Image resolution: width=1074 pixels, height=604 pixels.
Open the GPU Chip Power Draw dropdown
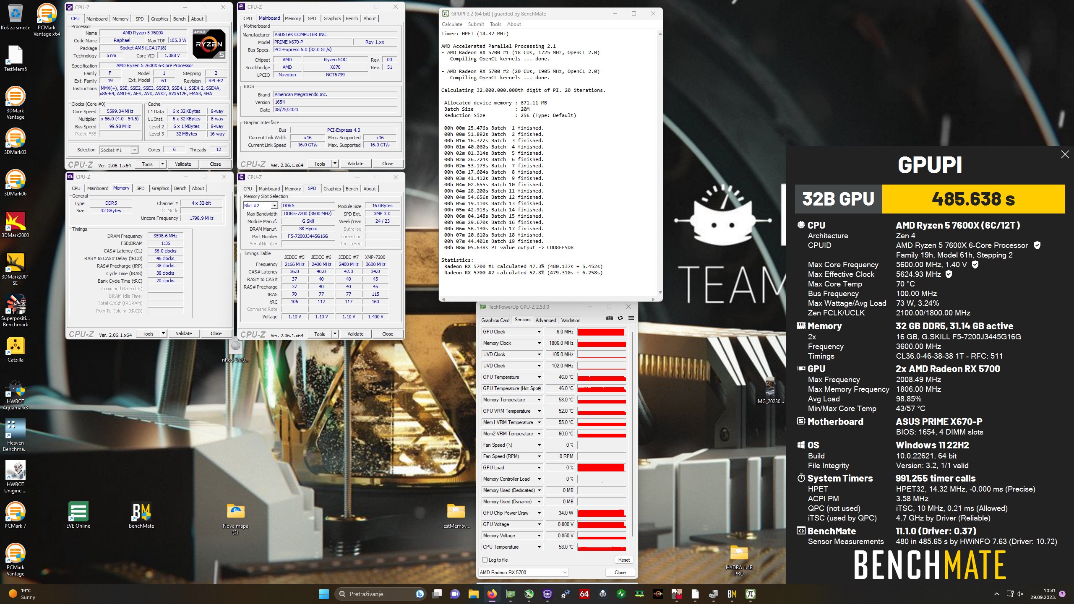539,513
